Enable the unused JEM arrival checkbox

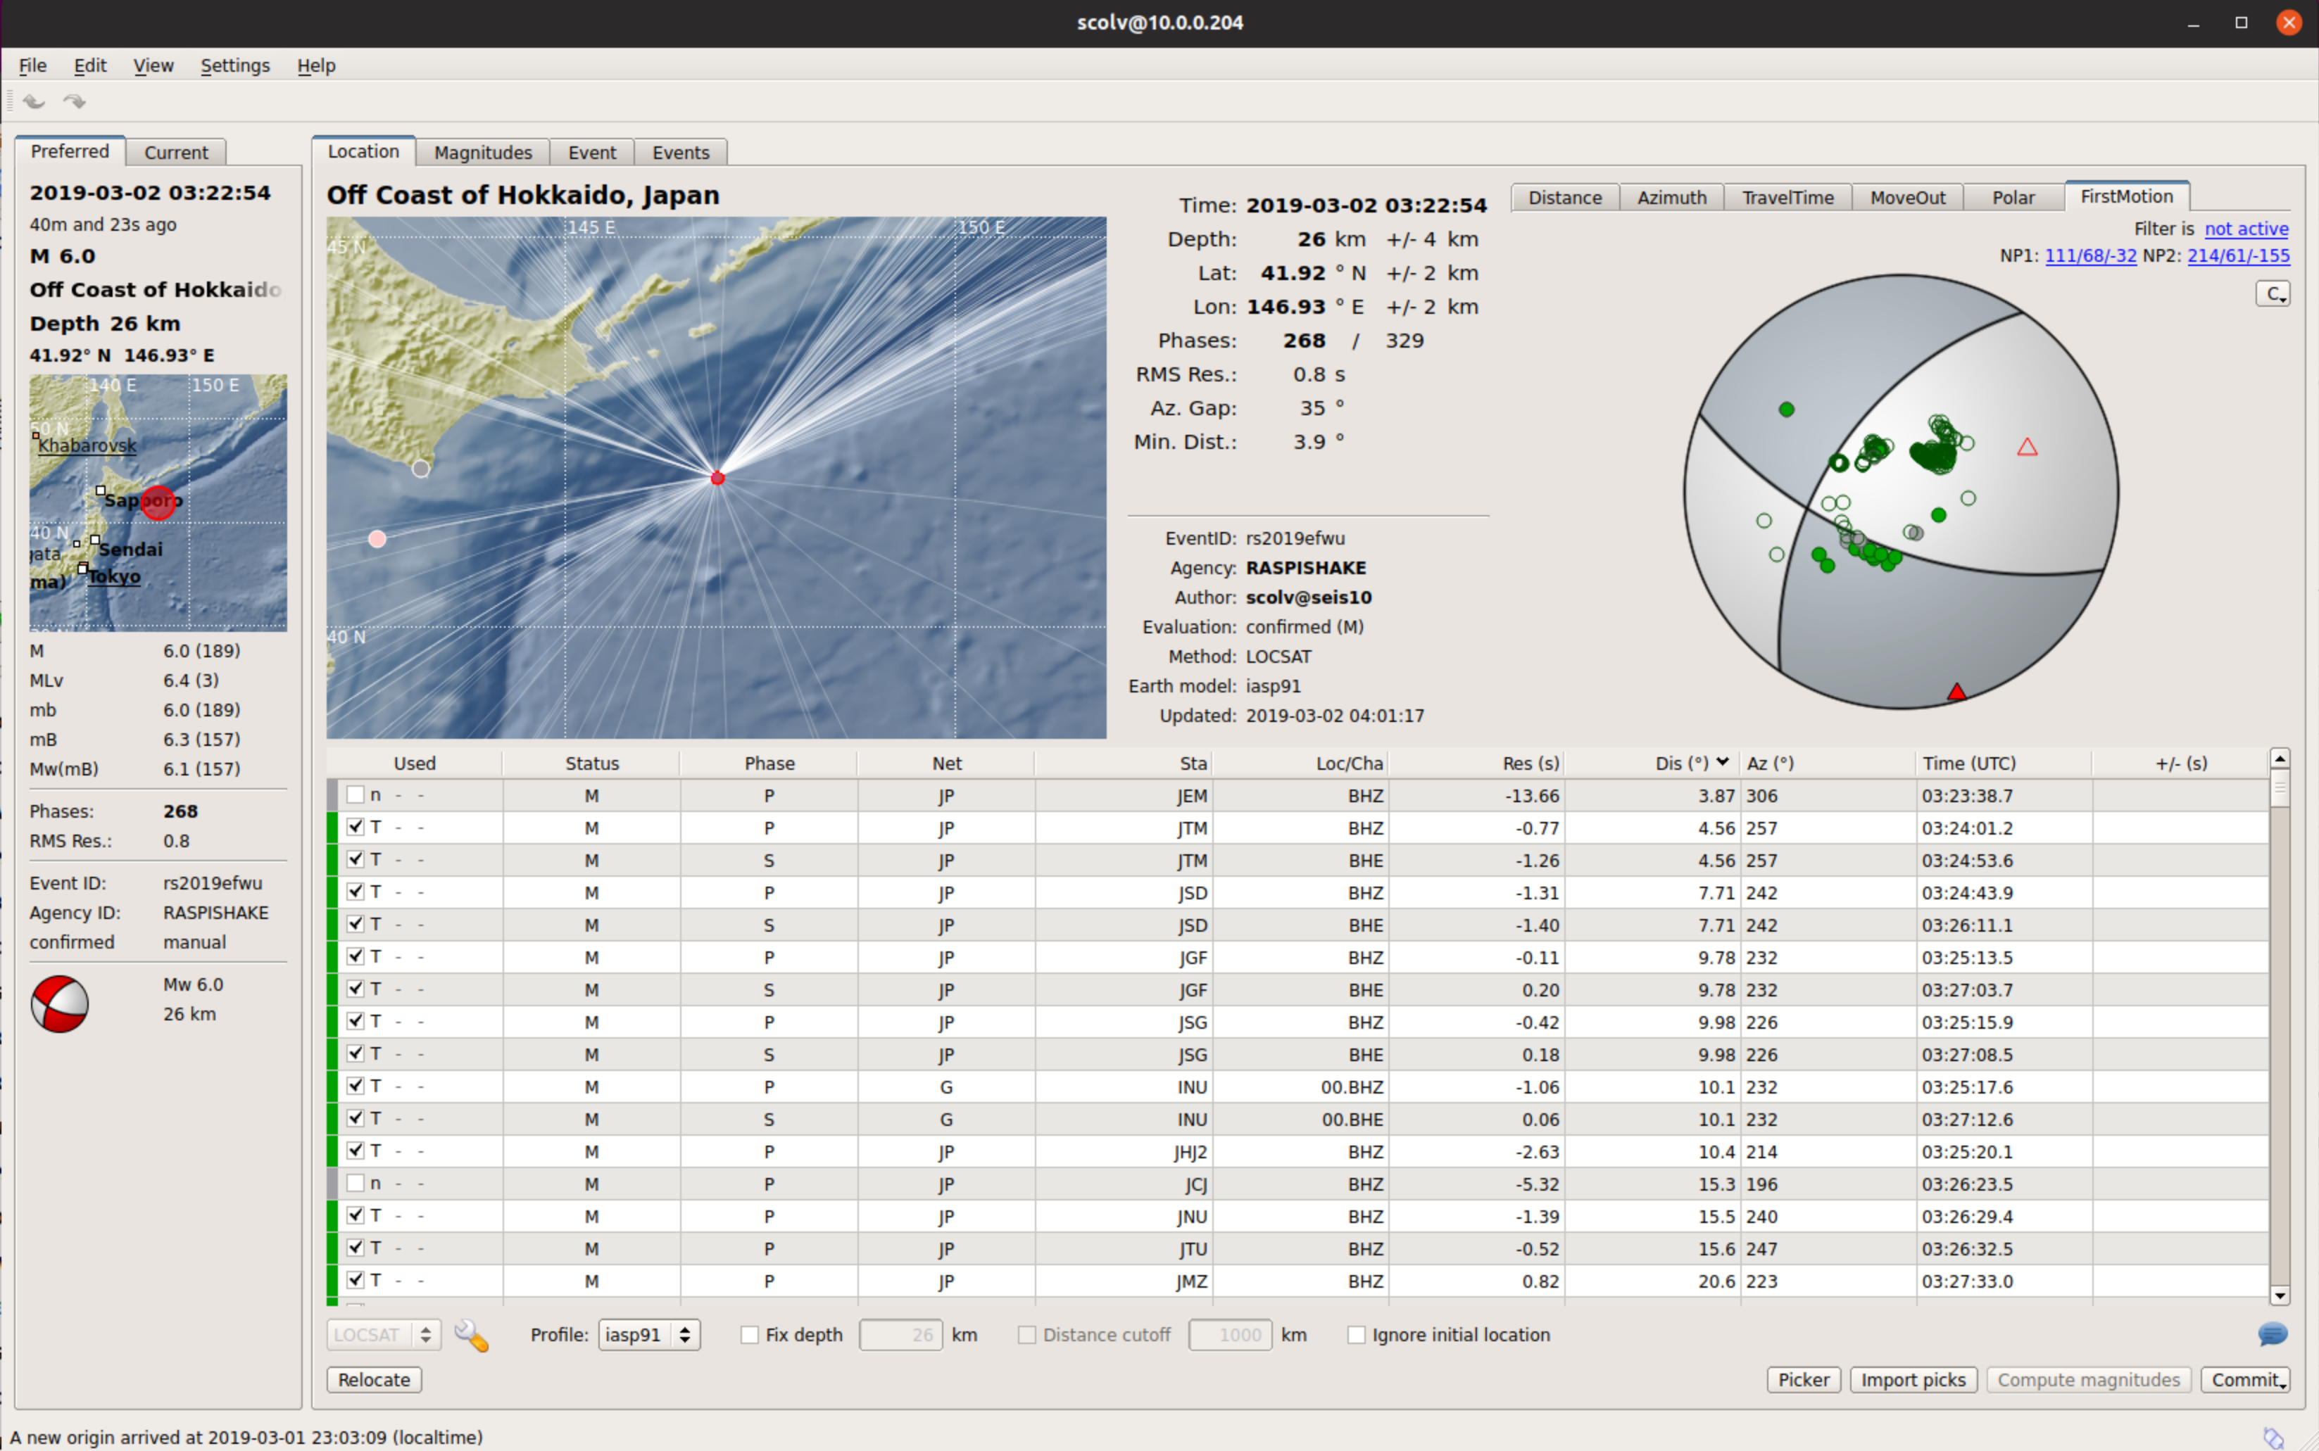point(355,794)
